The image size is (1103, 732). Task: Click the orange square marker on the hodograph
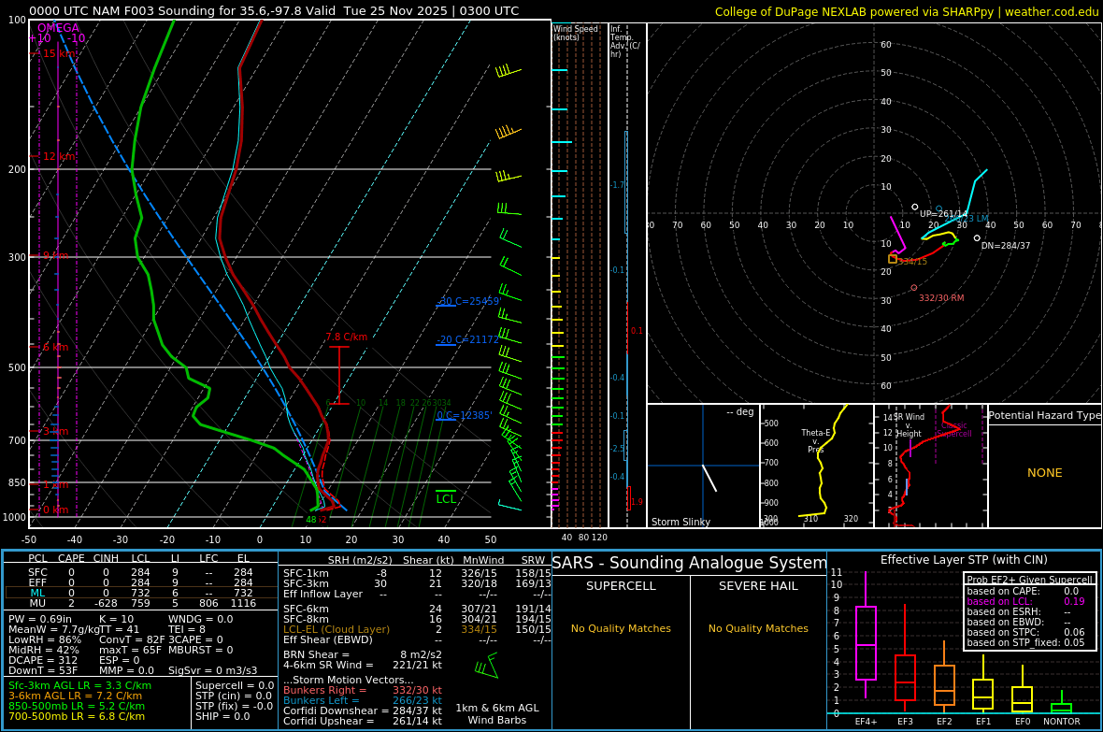[893, 259]
